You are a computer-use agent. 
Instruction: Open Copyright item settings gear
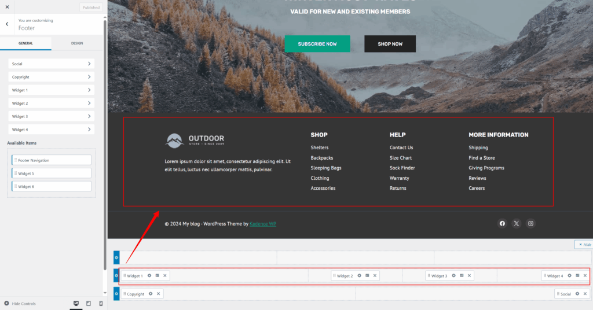tap(151, 294)
